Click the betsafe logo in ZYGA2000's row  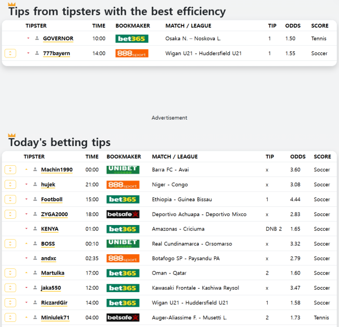click(123, 214)
